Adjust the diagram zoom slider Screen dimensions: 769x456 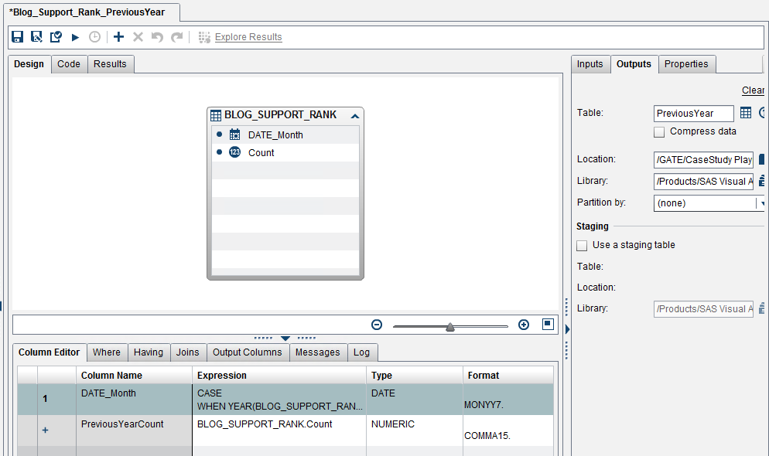449,327
